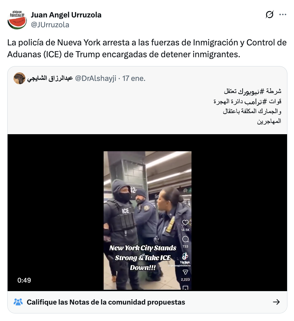Open the three-dot more options menu
The height and width of the screenshot is (321, 294).
283,14
